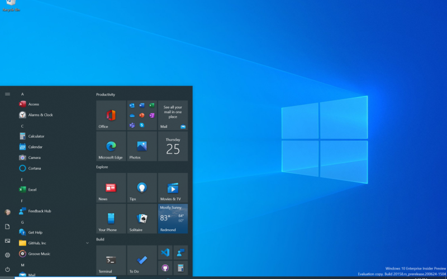Click the Power button in Start
The height and width of the screenshot is (279, 447).
point(7,269)
